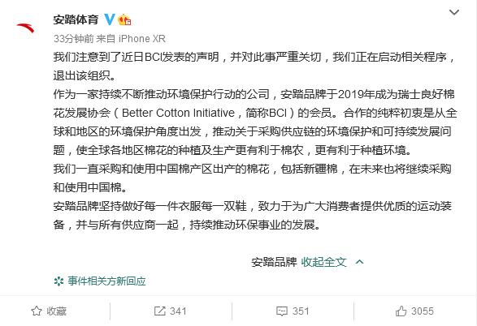
Task: Click the comment count 351
Action: [x=301, y=311]
